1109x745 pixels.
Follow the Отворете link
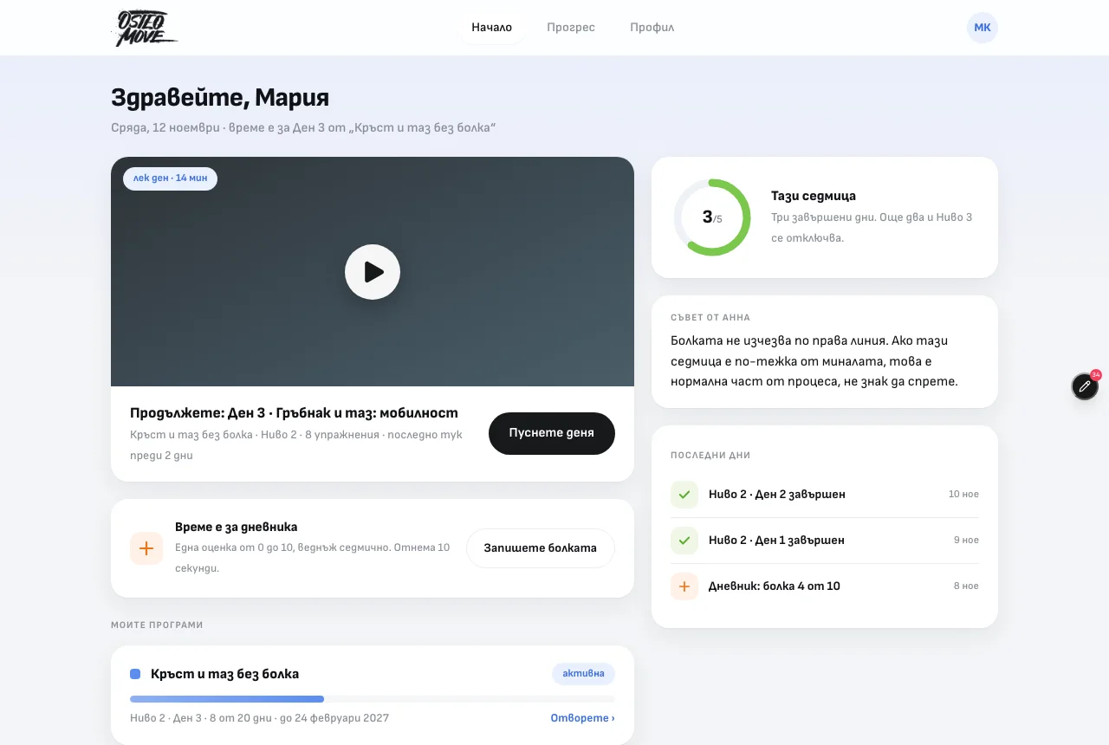click(583, 718)
